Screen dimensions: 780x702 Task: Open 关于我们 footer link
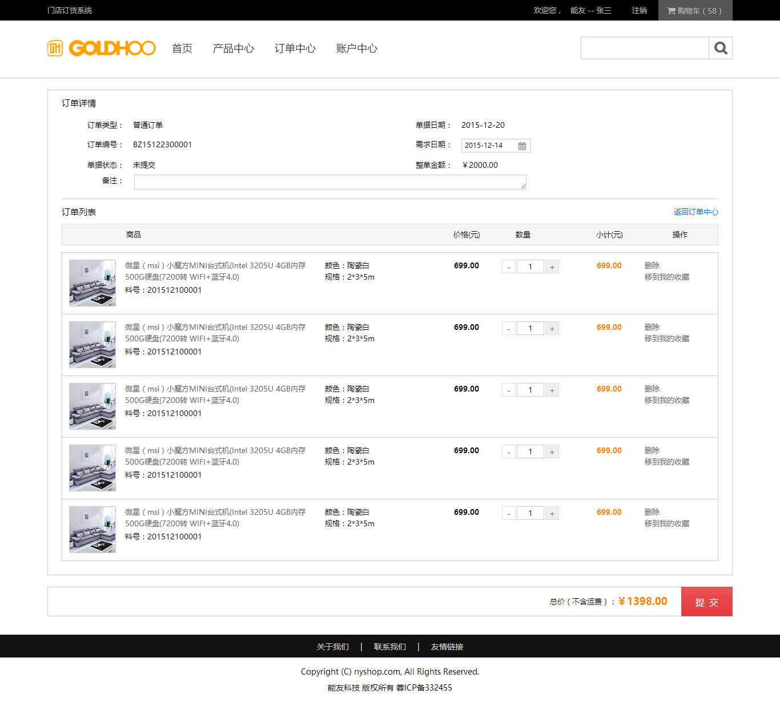pos(332,647)
